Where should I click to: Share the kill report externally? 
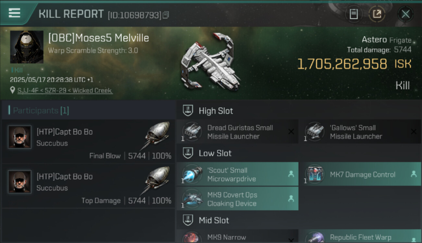pyautogui.click(x=377, y=14)
